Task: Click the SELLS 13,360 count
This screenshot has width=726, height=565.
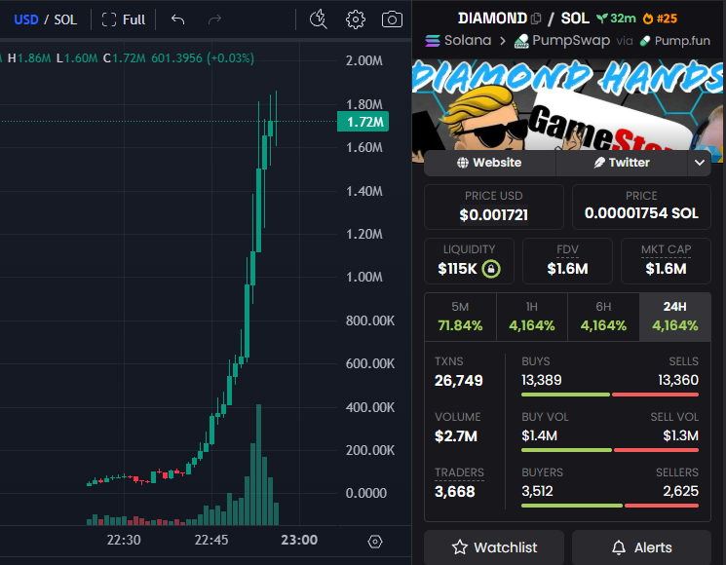Action: 678,380
